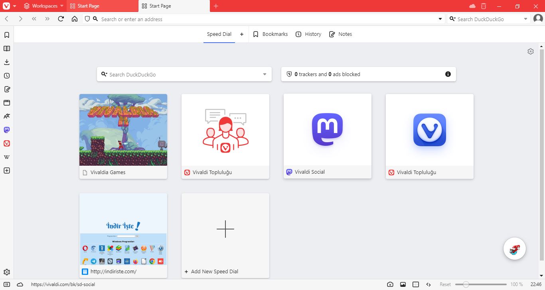Open the History start page tab
Image resolution: width=545 pixels, height=290 pixels.
tap(308, 34)
